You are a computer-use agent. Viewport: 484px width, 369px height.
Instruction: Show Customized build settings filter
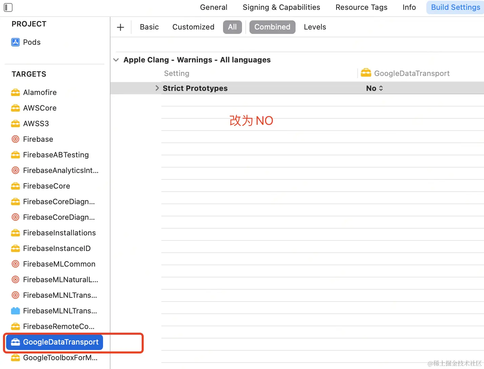click(x=193, y=27)
